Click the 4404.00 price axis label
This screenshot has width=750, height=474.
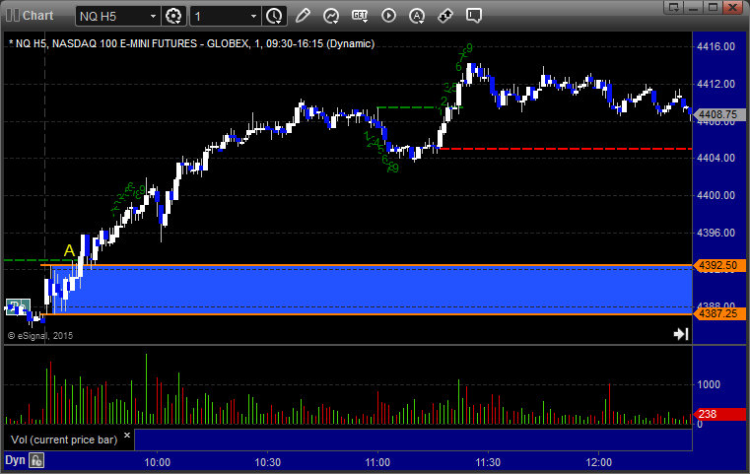coord(716,159)
